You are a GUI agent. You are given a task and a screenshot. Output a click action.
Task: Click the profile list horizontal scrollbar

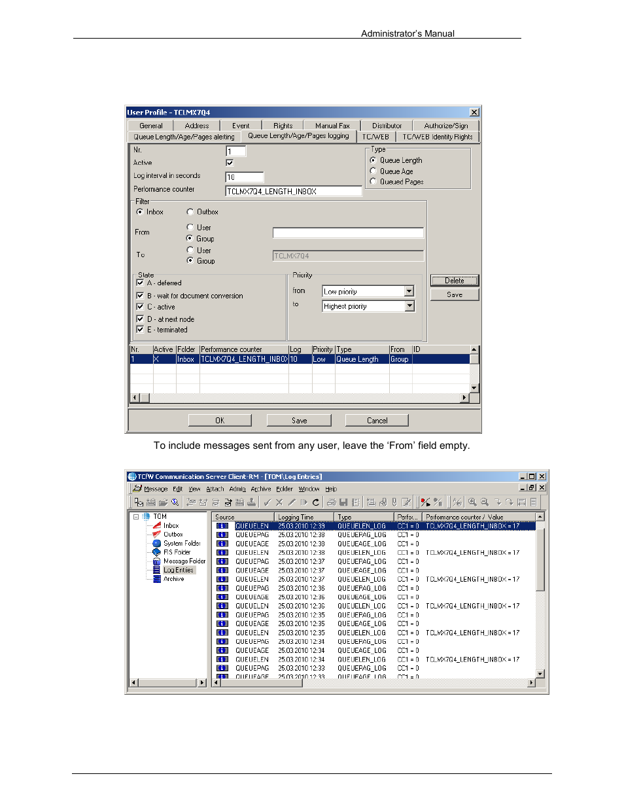pyautogui.click(x=300, y=398)
